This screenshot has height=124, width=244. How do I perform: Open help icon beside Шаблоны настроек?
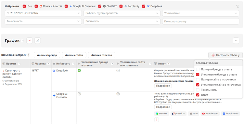pyautogui.click(x=29, y=55)
